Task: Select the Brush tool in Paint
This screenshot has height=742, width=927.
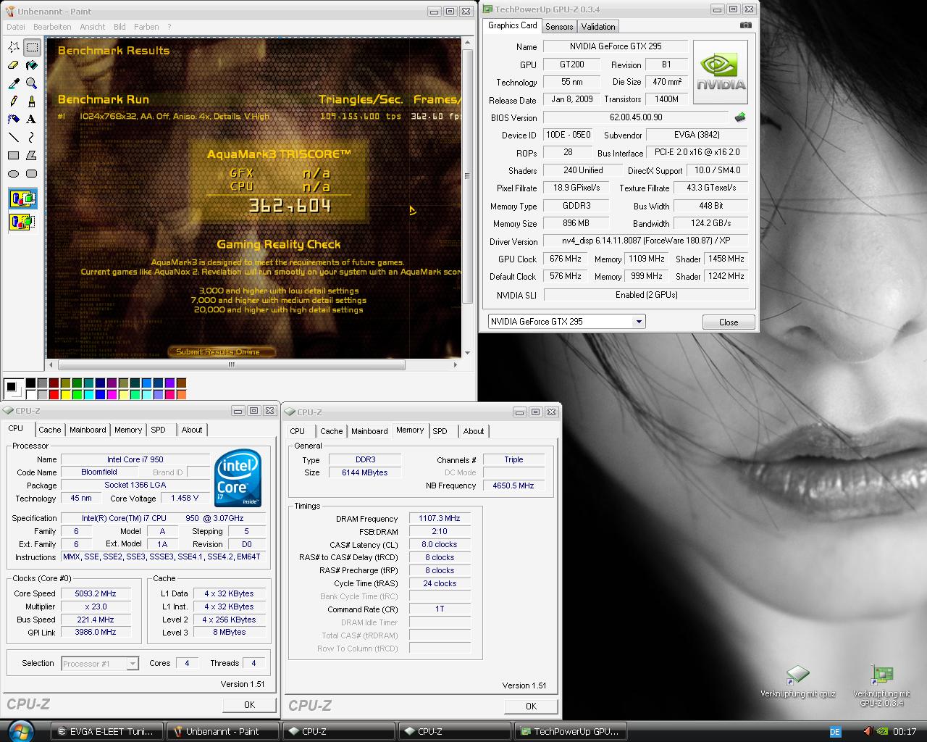Action: click(32, 101)
